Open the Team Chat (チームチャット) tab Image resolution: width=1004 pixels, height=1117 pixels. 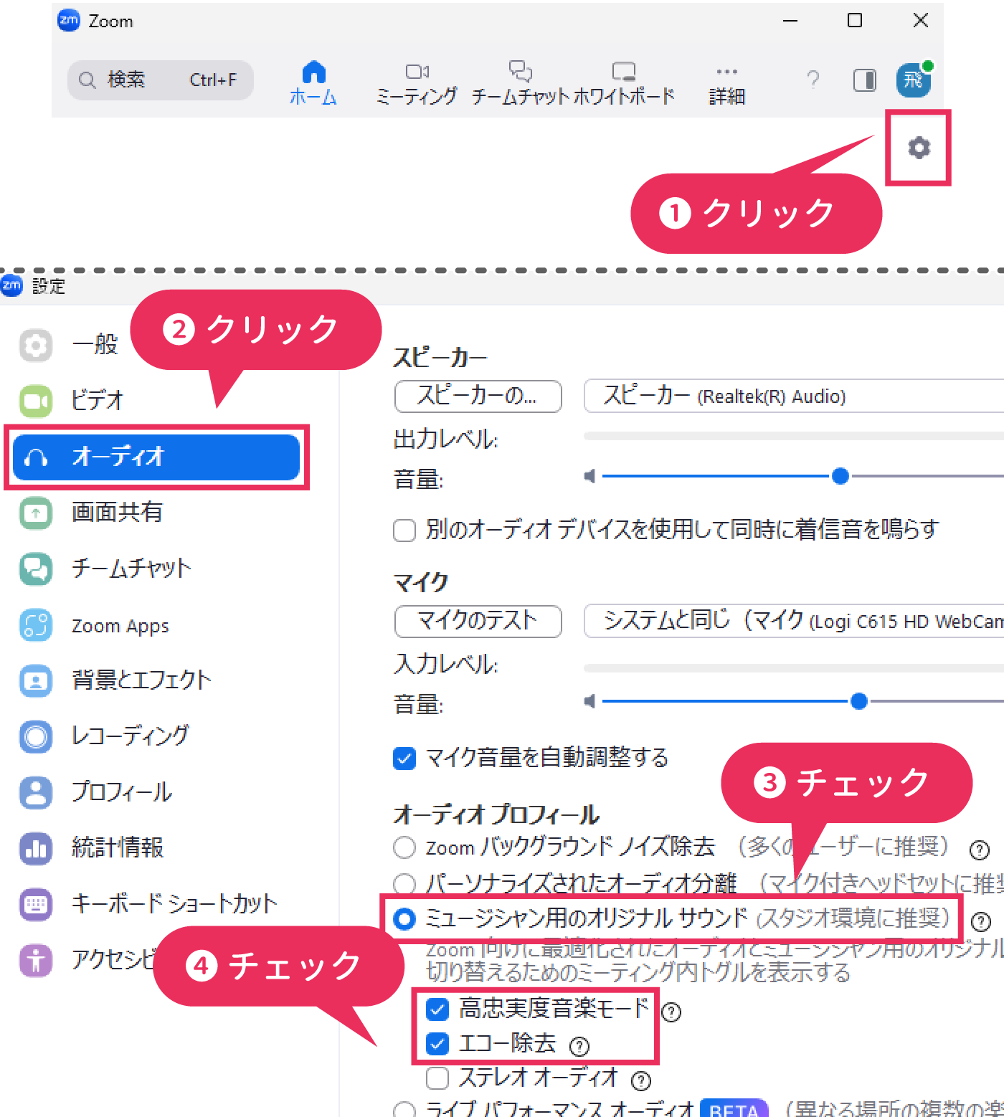521,83
